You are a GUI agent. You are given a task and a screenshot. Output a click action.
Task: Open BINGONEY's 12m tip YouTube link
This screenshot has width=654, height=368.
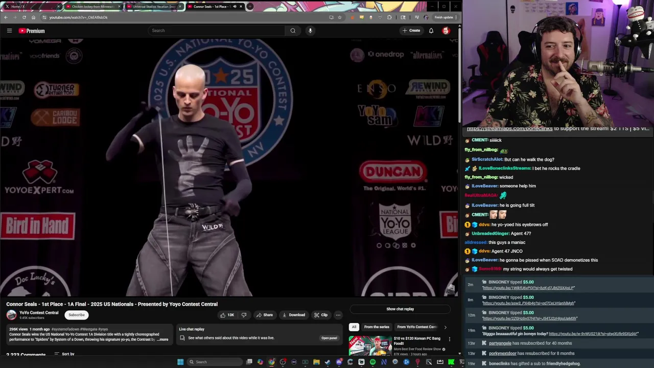pos(530,318)
